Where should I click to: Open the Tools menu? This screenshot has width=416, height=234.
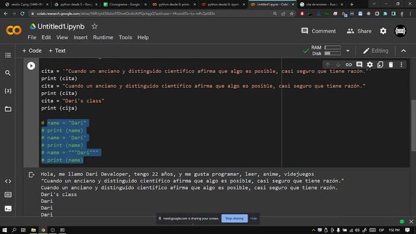tap(125, 38)
